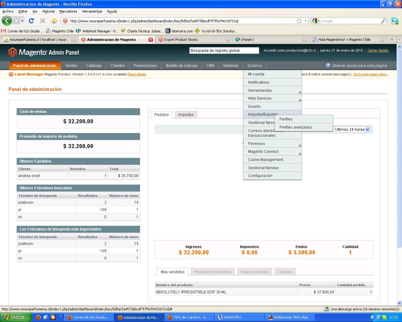402x322 pixels.
Task: Click the Firefox quick launch icon in taskbar
Action: (x=39, y=317)
